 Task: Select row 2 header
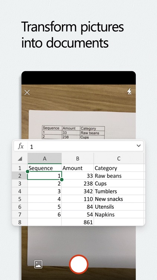(20, 176)
